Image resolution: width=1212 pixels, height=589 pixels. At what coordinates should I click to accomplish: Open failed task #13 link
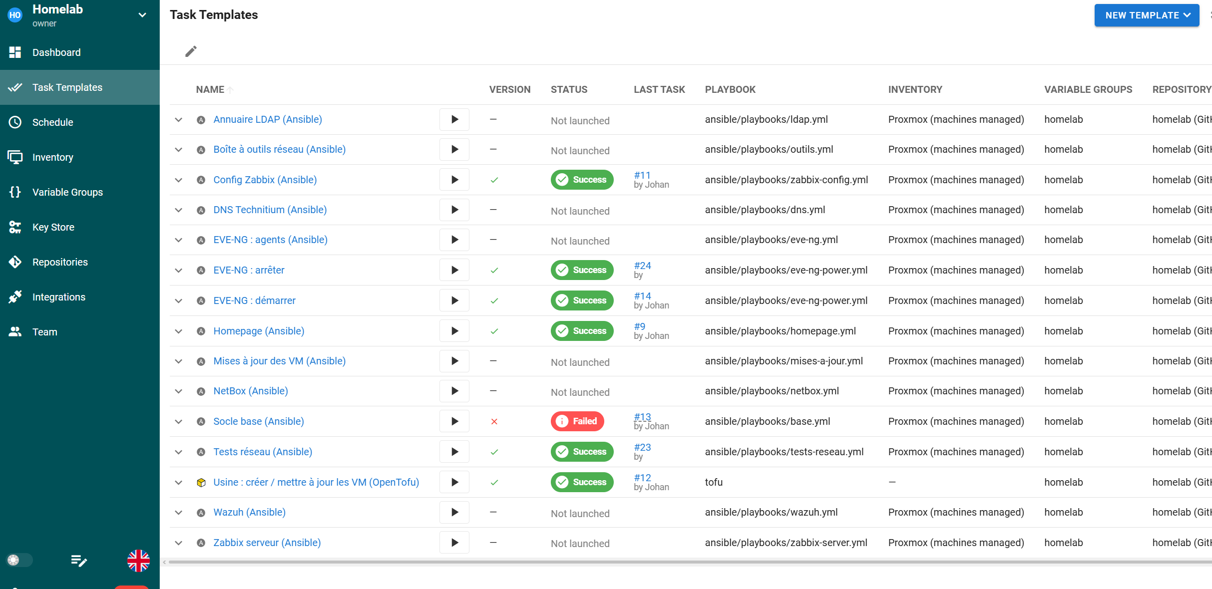[642, 417]
